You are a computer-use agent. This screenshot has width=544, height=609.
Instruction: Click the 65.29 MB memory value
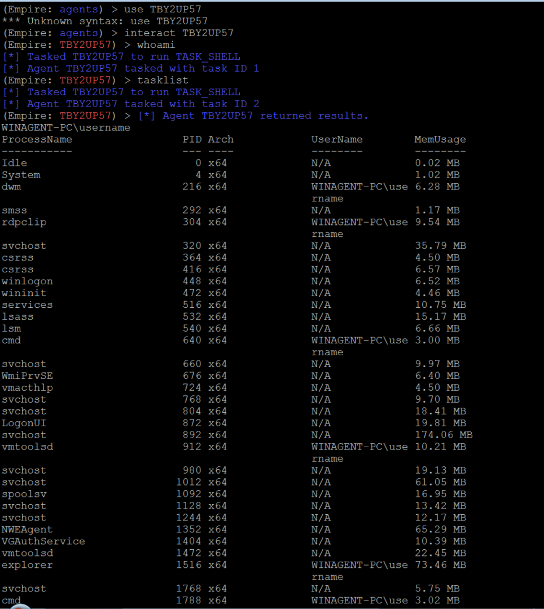pyautogui.click(x=440, y=529)
